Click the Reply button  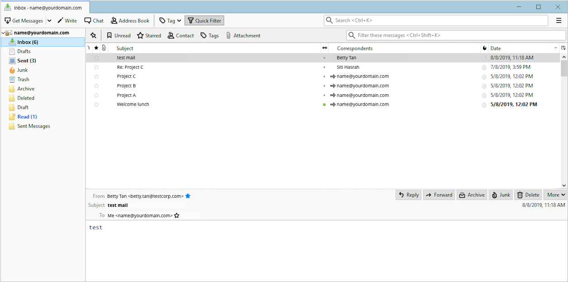click(408, 195)
